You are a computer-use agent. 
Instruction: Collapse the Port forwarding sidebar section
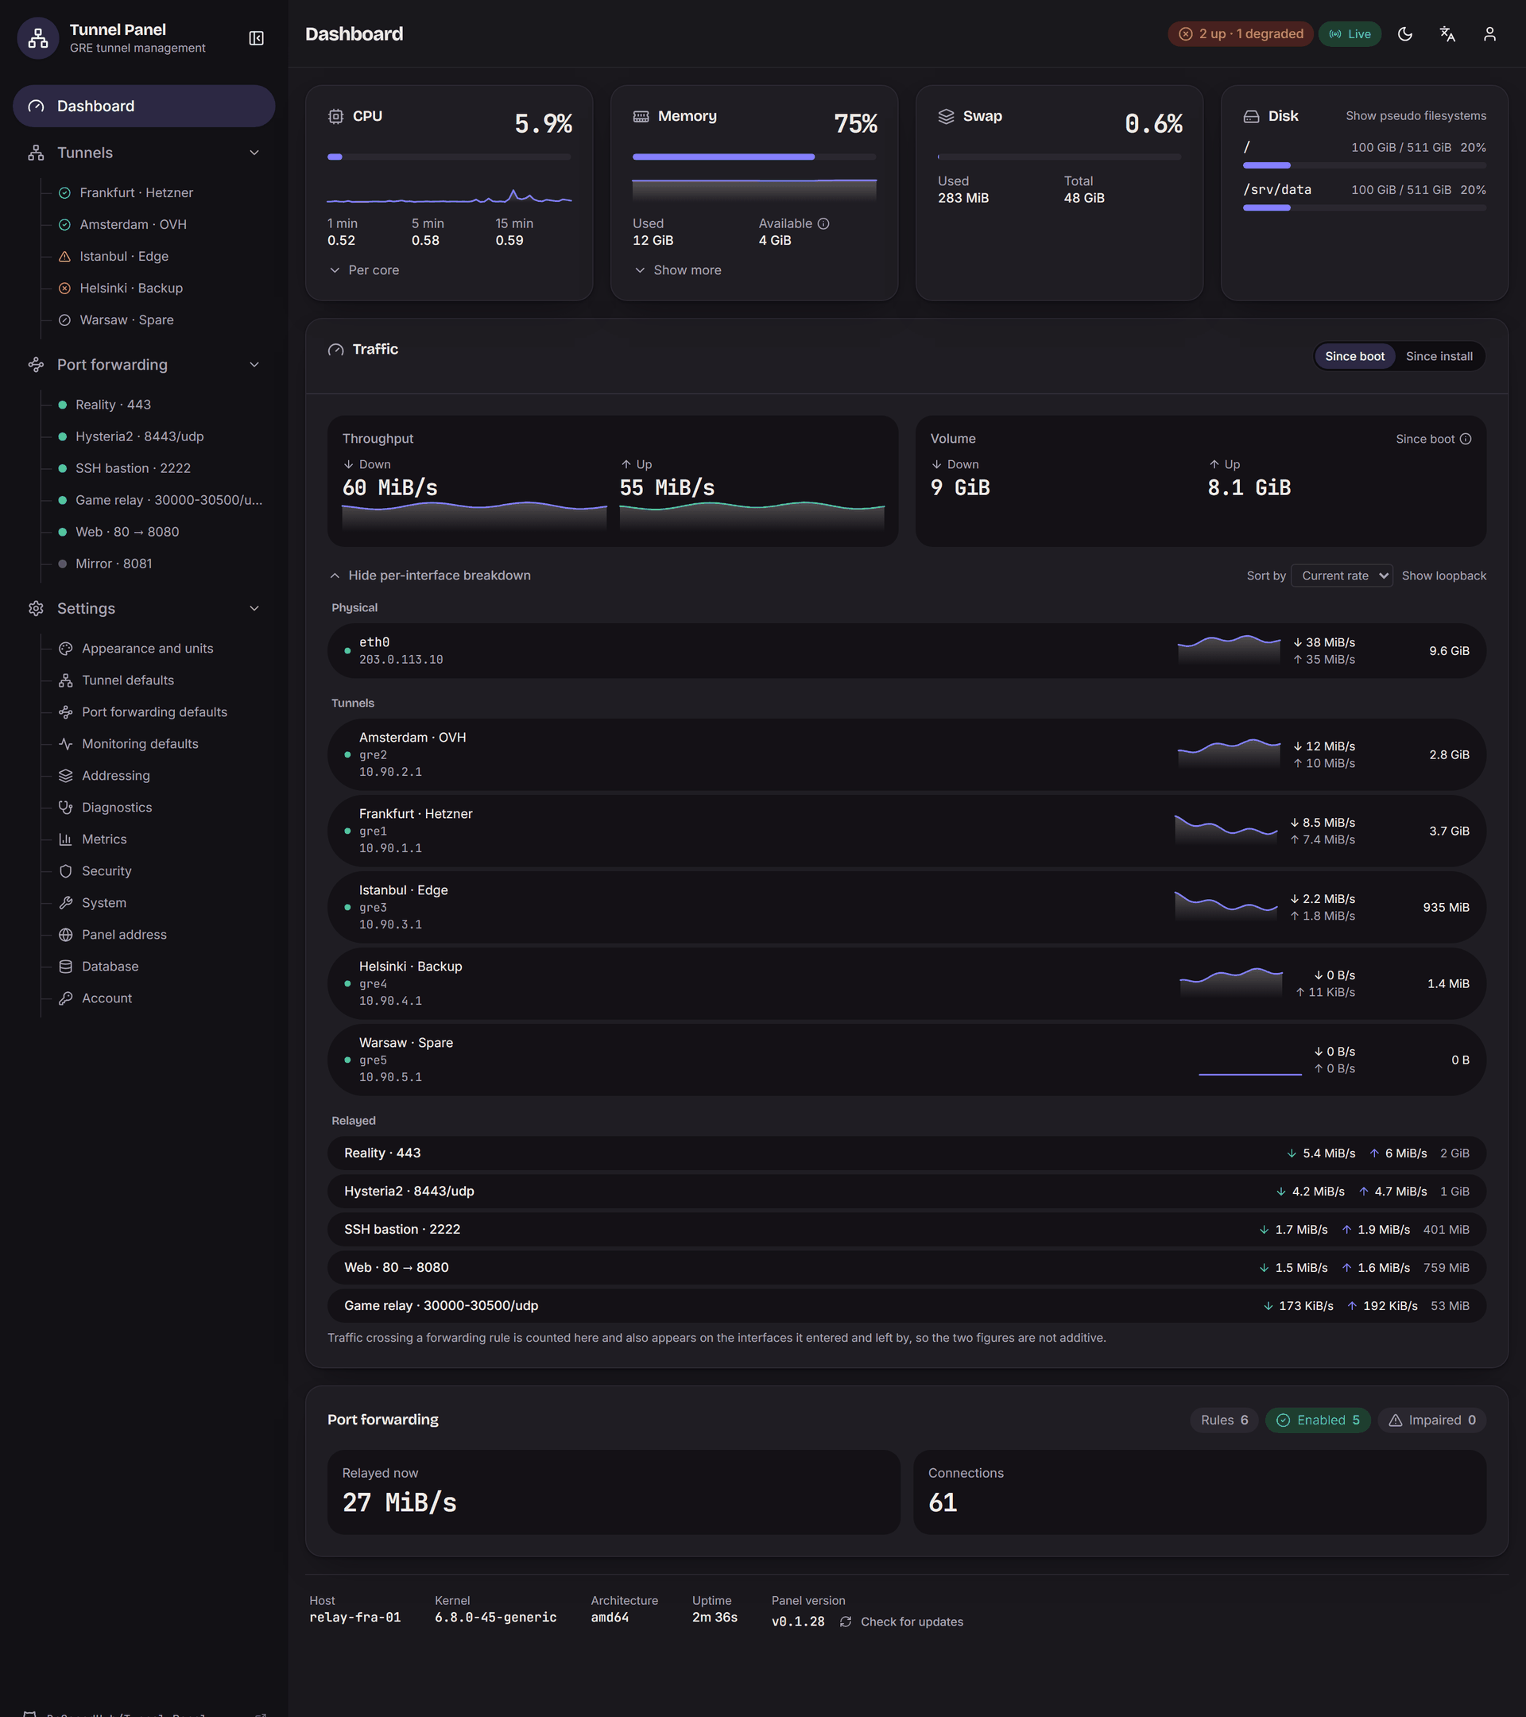[x=254, y=365]
